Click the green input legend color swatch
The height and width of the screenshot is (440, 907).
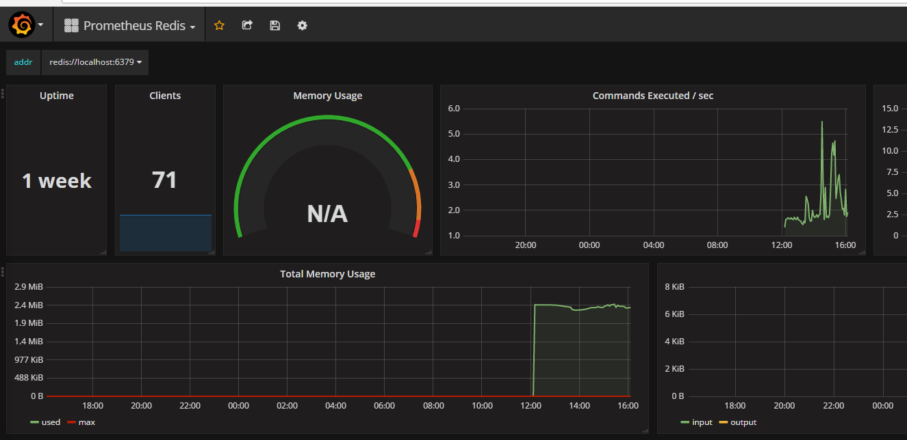(685, 422)
